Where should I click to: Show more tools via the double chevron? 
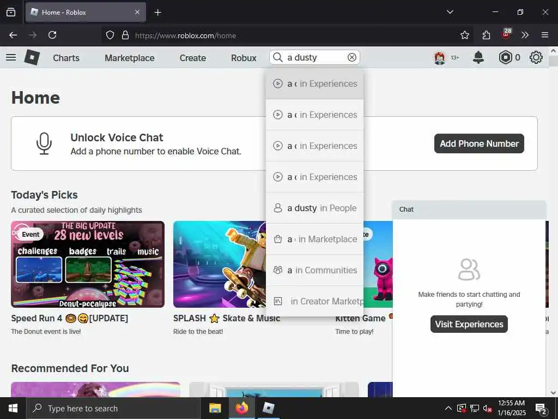coord(525,35)
